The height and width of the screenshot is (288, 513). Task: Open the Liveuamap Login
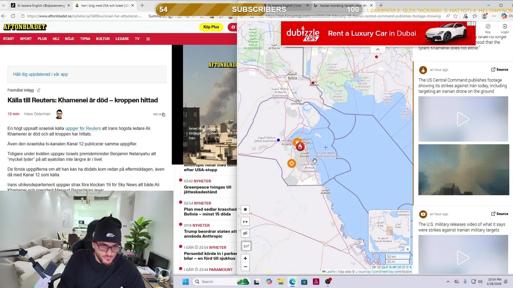click(x=505, y=28)
